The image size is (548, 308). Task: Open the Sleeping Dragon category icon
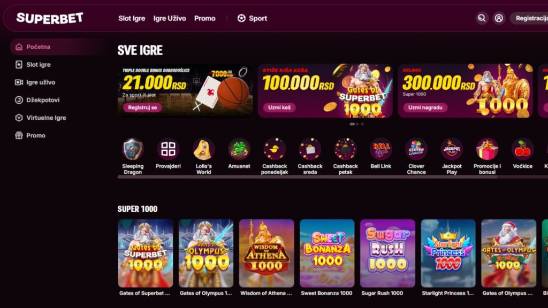click(133, 149)
